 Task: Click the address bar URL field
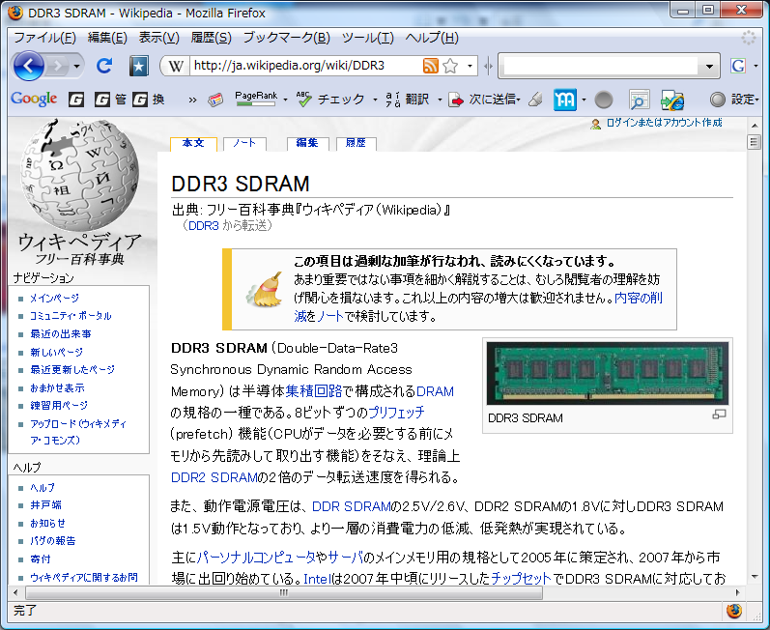point(304,66)
